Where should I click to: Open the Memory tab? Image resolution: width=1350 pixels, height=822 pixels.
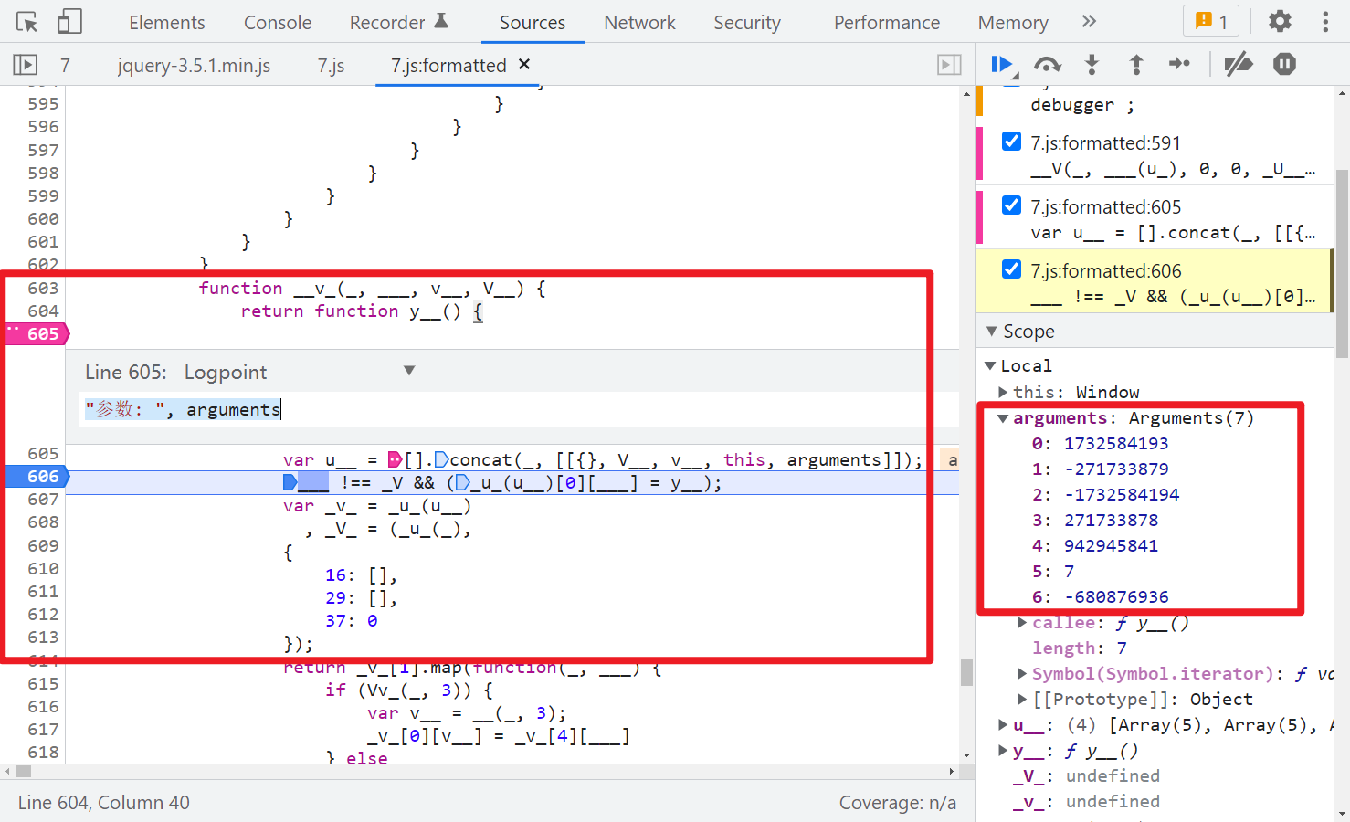[x=1013, y=23]
